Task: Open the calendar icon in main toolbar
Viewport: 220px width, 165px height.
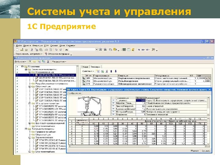Action: tap(129, 50)
